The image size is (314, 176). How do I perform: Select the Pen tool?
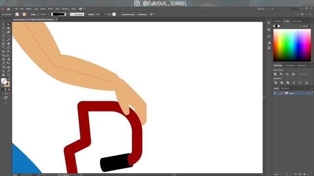(3, 32)
